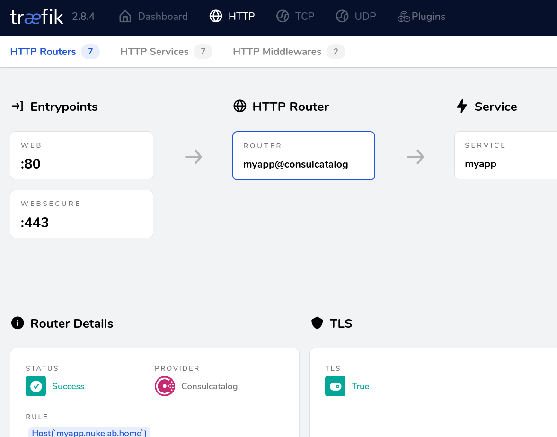This screenshot has height=437, width=557.
Task: Click the TLS shield icon
Action: pyautogui.click(x=317, y=323)
